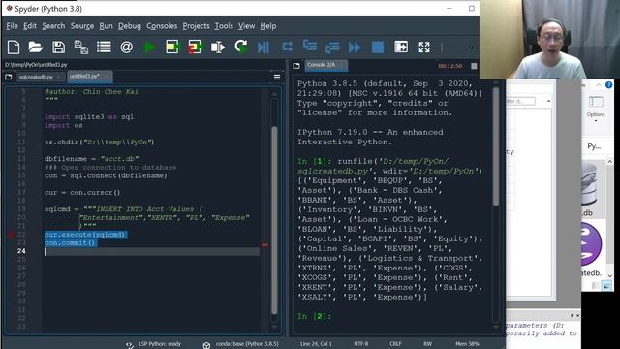Maximize current pane icon
This screenshot has width=620, height=349.
(401, 48)
